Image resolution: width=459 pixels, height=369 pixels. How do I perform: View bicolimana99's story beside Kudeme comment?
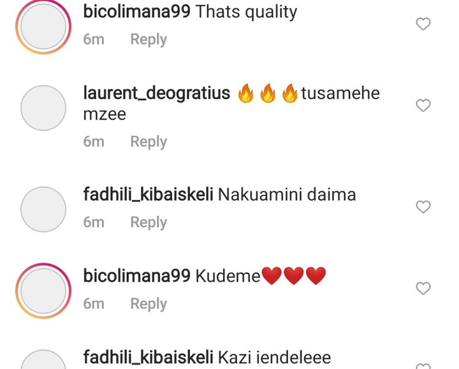[x=43, y=291]
